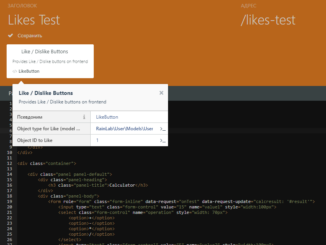Image resolution: width=326 pixels, height=245 pixels.
Task: Click the LikeButton alias on the component card
Action: click(x=29, y=71)
